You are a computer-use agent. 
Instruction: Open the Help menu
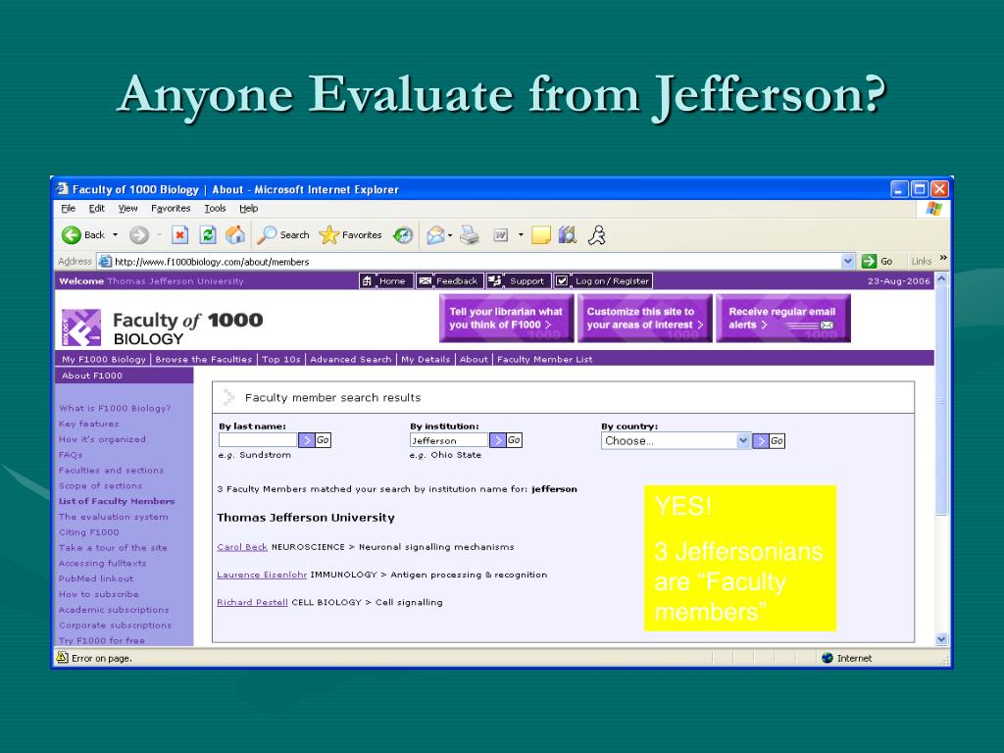pos(248,208)
